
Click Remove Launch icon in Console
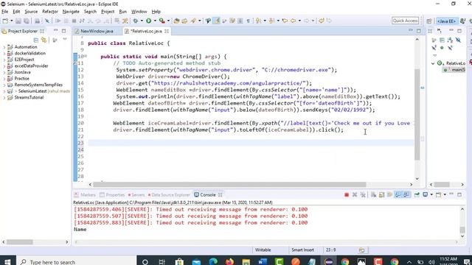[x=355, y=194]
